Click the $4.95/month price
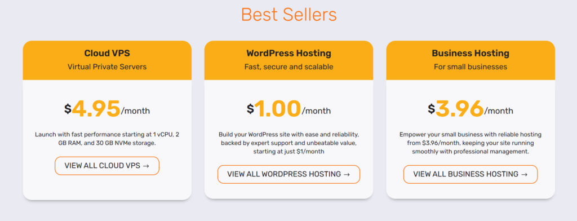This screenshot has width=577, height=221. [107, 109]
